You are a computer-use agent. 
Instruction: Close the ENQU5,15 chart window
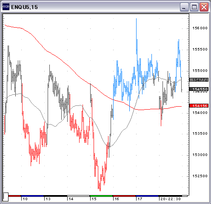tap(204, 7)
